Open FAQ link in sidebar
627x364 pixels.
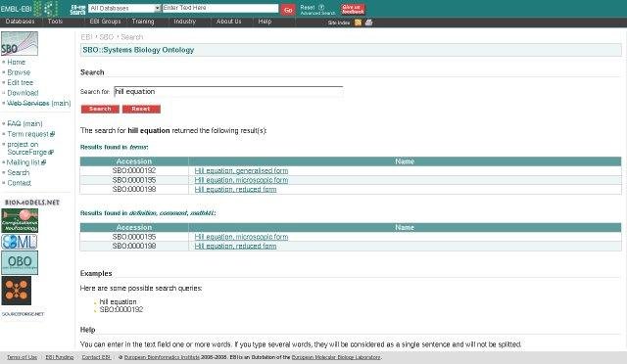pyautogui.click(x=14, y=124)
